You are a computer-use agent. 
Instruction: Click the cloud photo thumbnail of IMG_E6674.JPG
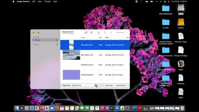(71, 55)
